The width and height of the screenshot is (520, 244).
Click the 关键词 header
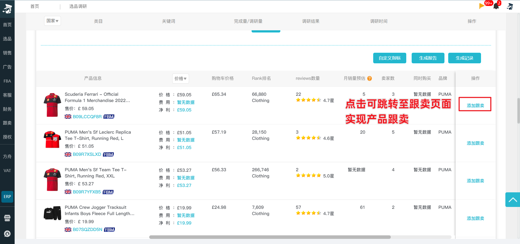[168, 21]
